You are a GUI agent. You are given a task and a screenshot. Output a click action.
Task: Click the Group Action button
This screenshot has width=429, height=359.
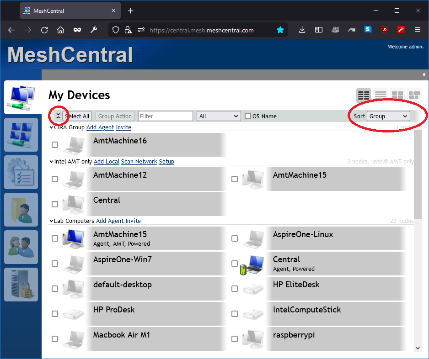pos(114,116)
